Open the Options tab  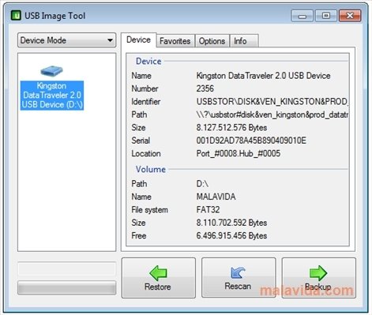click(x=212, y=41)
